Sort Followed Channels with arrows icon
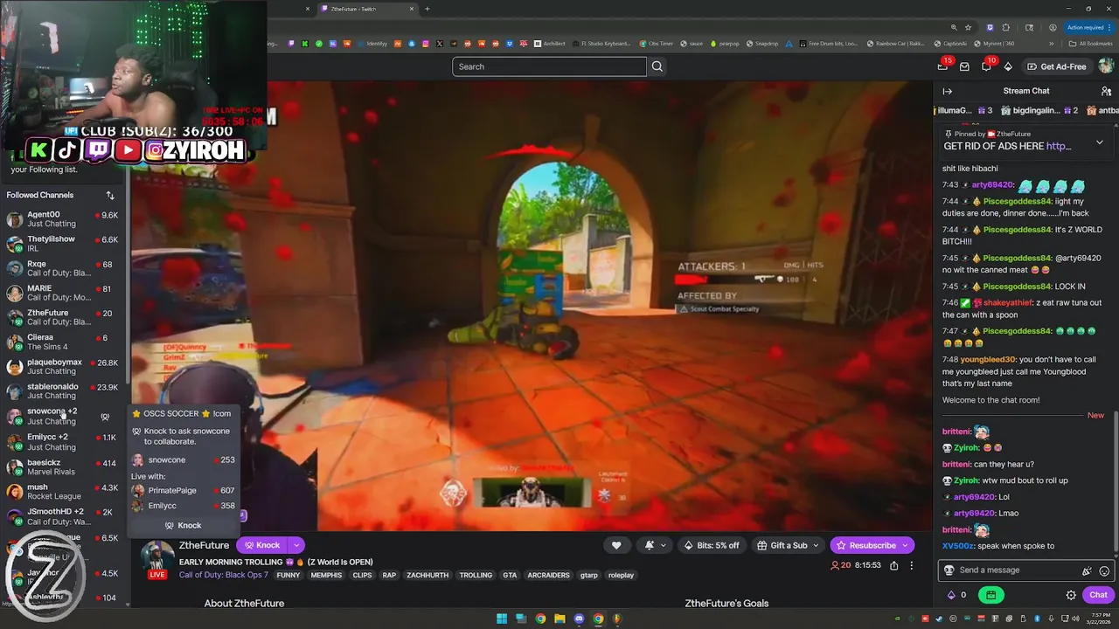 tap(110, 195)
